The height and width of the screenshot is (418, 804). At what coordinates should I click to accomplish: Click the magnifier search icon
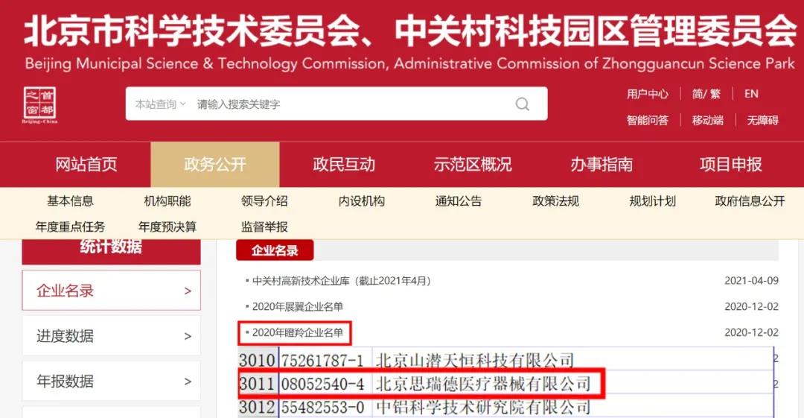tap(522, 104)
